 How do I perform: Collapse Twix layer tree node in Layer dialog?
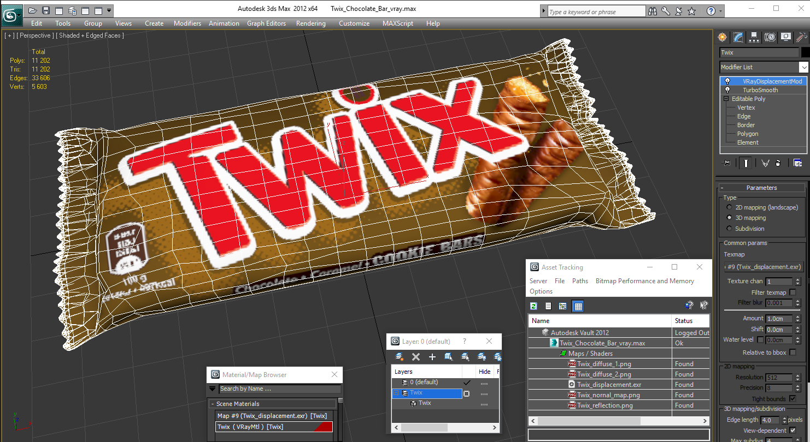[396, 393]
